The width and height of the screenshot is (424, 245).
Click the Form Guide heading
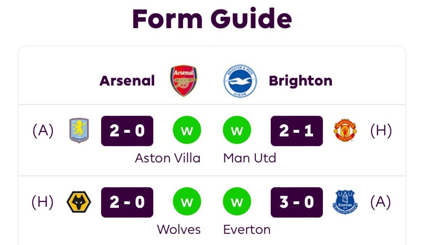(212, 18)
